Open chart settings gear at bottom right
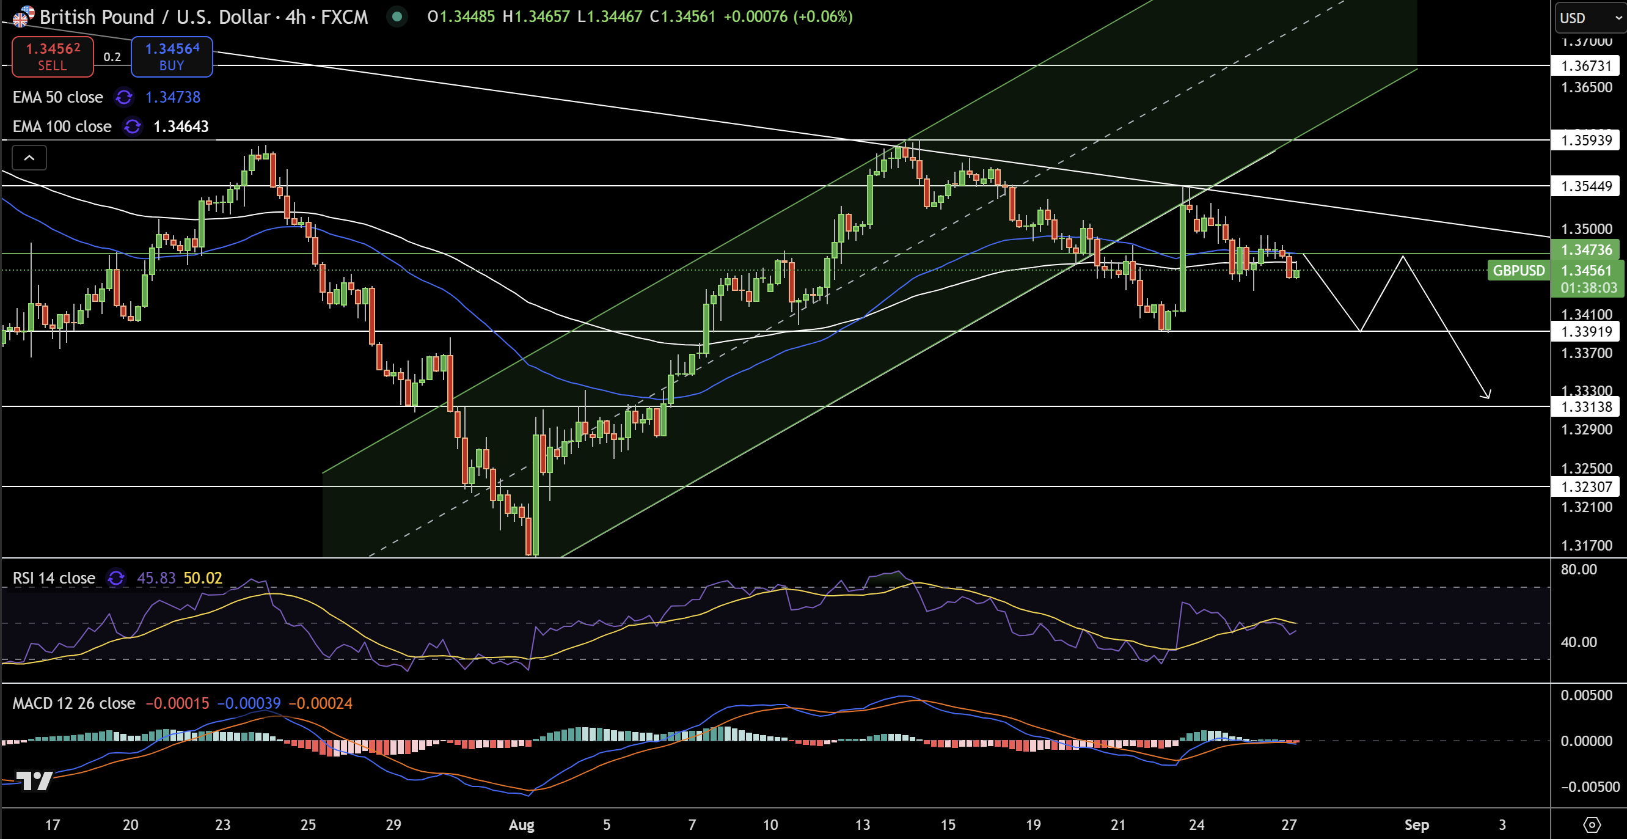Viewport: 1627px width, 839px height. pos(1592,824)
